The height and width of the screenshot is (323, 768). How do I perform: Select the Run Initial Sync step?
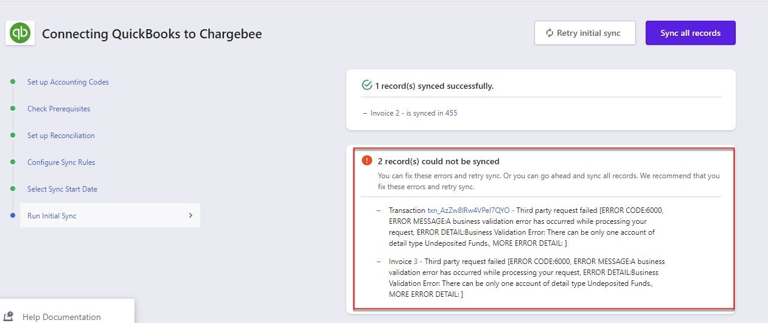[52, 216]
